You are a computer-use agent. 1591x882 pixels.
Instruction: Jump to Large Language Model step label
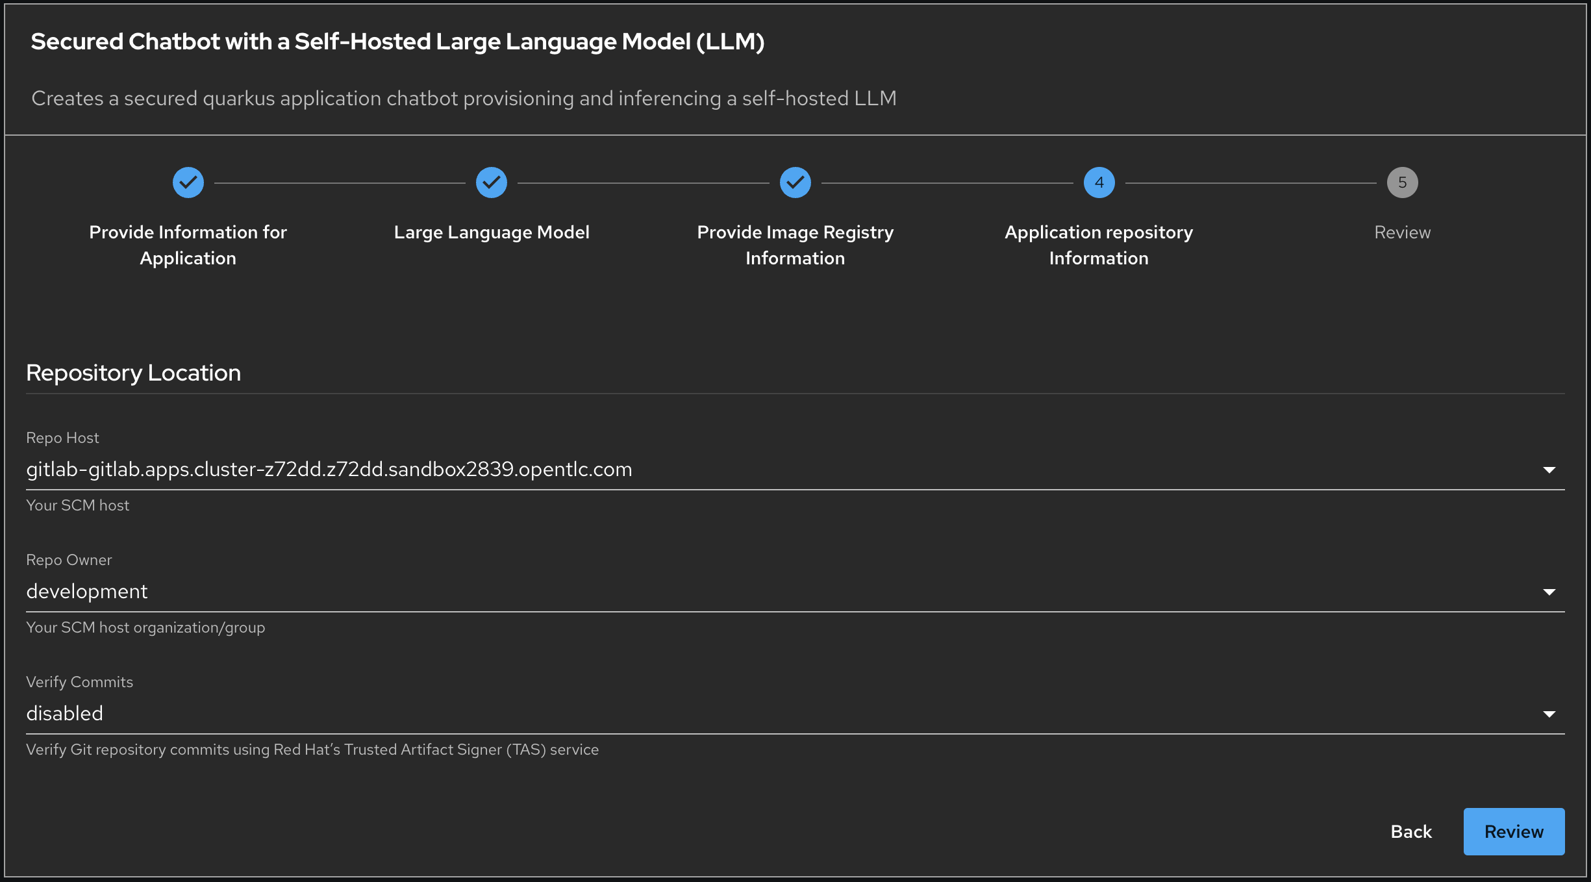[492, 233]
